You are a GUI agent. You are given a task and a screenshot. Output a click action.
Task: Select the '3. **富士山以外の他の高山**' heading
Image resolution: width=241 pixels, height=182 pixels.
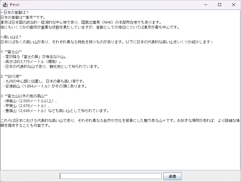24,96
